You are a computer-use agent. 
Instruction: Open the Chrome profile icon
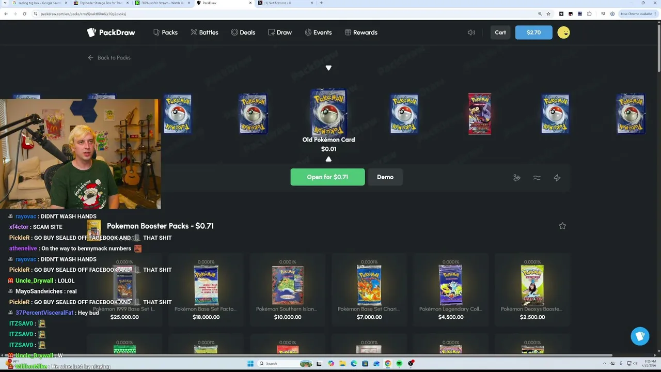[612, 14]
